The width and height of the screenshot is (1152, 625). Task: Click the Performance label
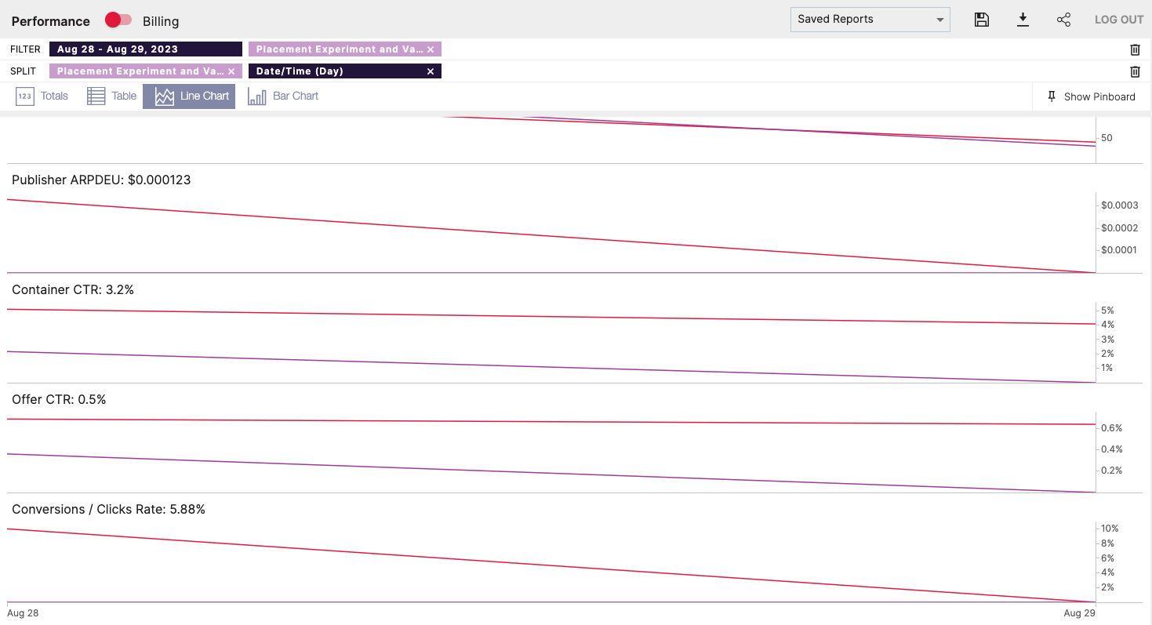tap(51, 21)
